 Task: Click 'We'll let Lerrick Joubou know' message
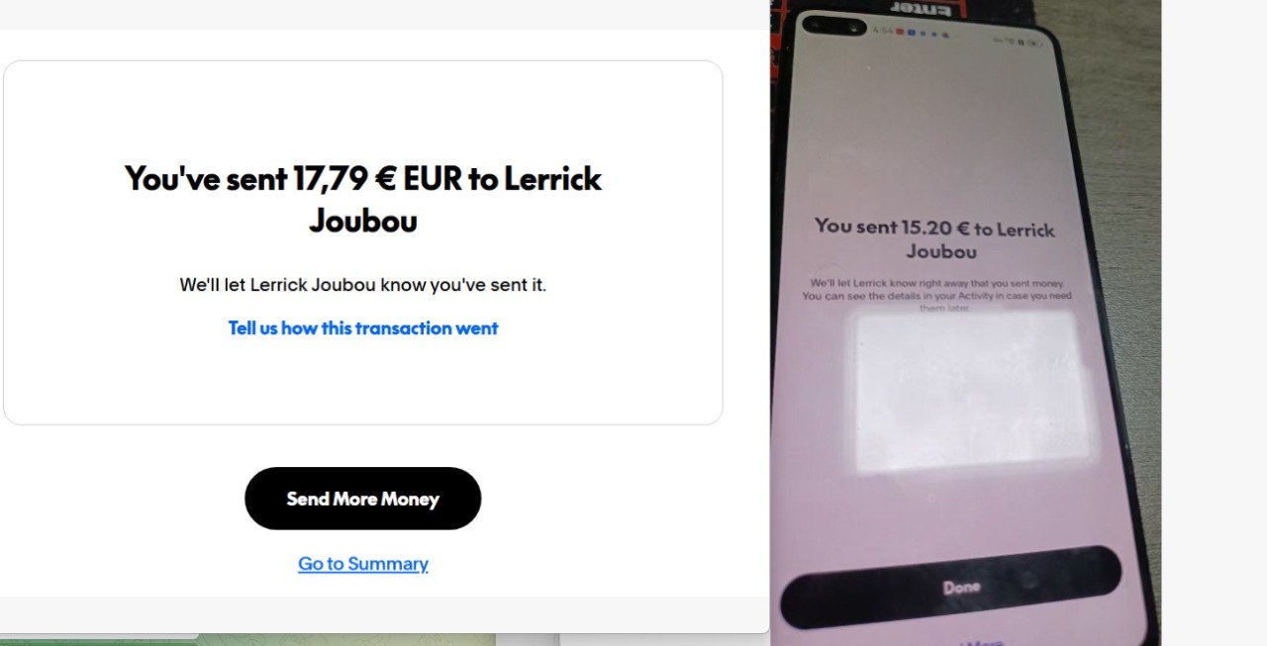[363, 285]
